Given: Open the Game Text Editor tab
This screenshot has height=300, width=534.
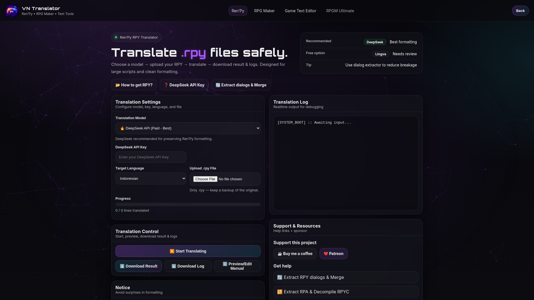Looking at the screenshot, I should pyautogui.click(x=300, y=11).
